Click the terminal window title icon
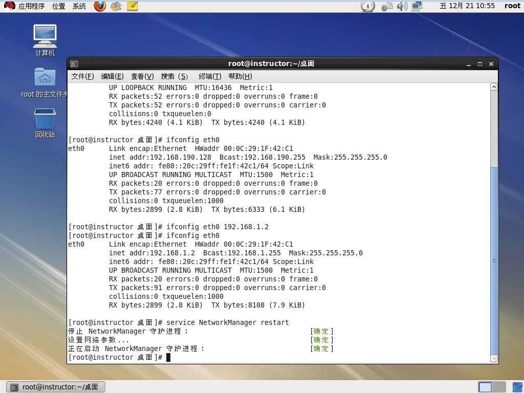The width and height of the screenshot is (524, 393). 74,64
